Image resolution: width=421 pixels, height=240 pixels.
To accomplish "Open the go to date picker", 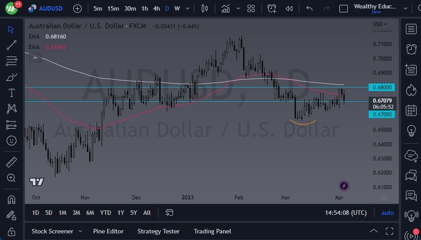I will (x=169, y=213).
